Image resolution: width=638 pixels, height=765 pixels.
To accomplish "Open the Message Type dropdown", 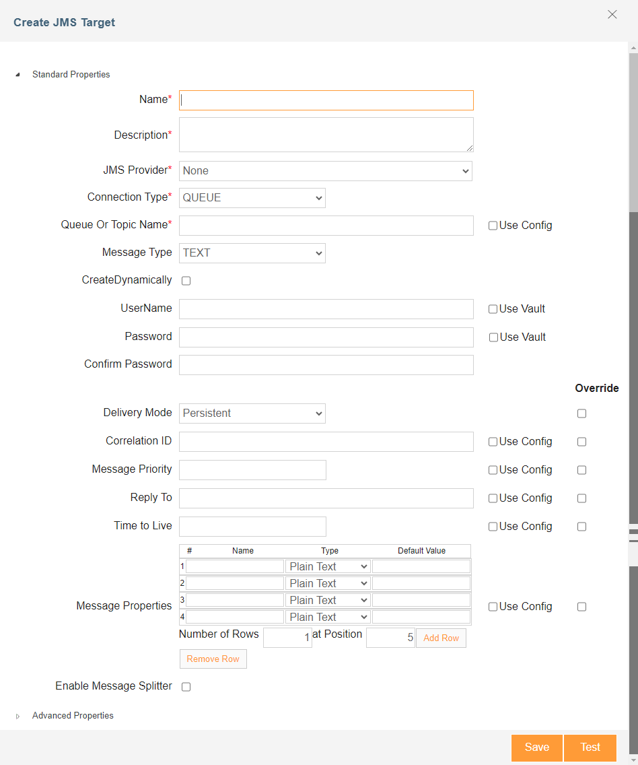I will click(x=252, y=253).
